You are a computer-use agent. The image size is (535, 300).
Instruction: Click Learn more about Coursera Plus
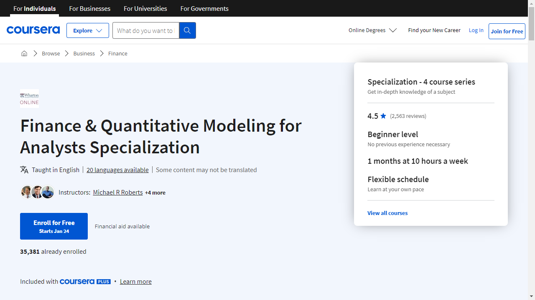(x=136, y=282)
